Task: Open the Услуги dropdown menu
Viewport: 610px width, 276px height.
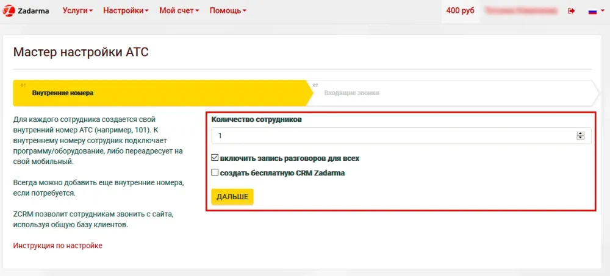Action: (x=77, y=11)
